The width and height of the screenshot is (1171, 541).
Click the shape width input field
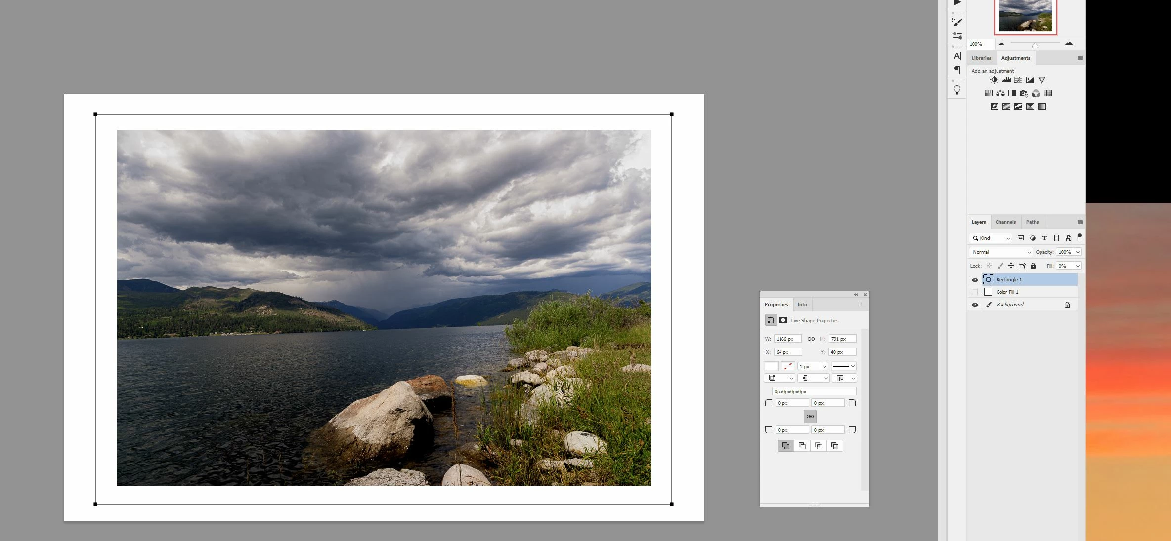click(x=787, y=339)
